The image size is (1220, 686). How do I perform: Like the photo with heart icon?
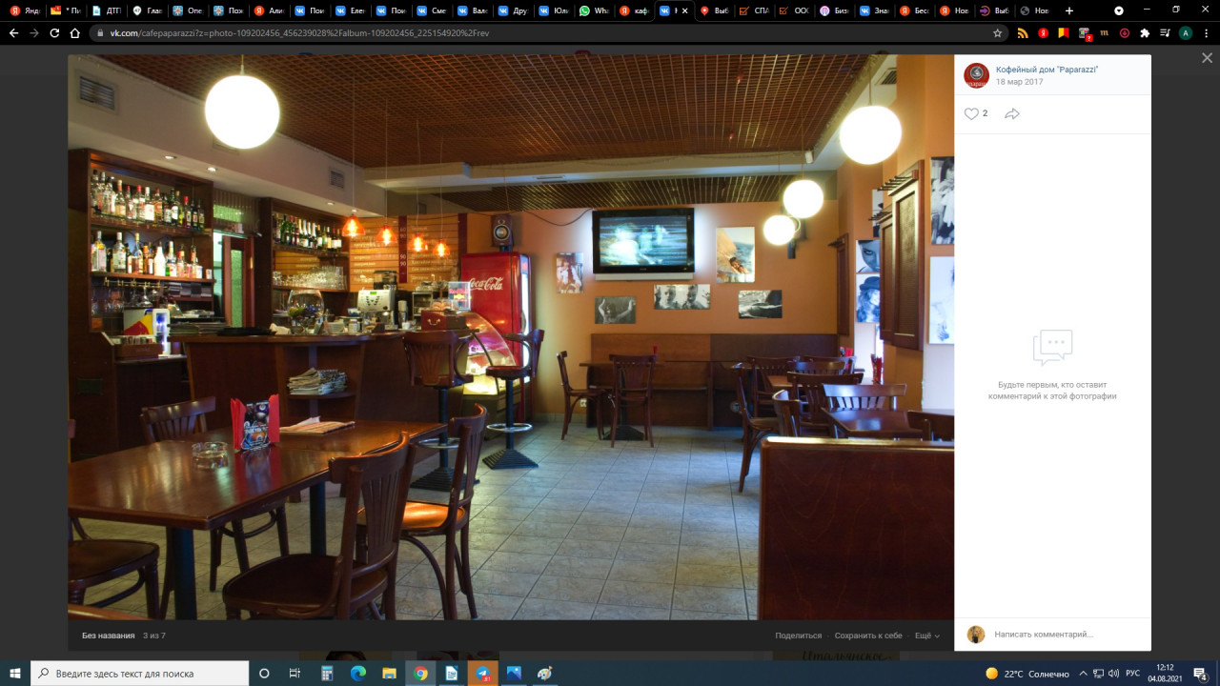click(x=971, y=113)
